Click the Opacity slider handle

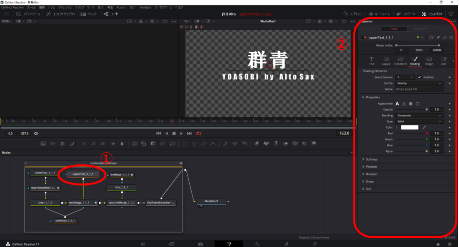click(x=426, y=109)
